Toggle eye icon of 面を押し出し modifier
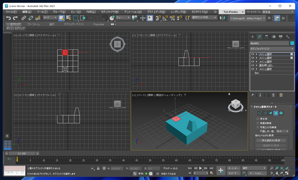The width and height of the screenshot is (298, 180). [253, 65]
